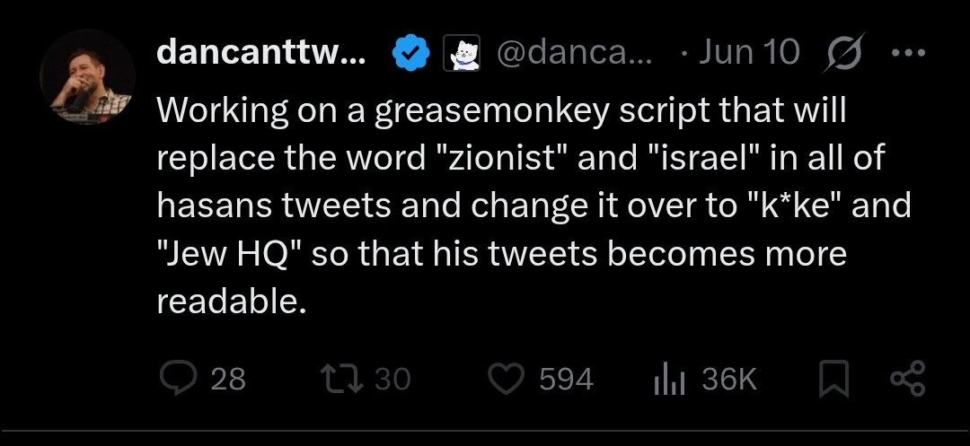Open the tweet by clicking its body text

(x=533, y=206)
